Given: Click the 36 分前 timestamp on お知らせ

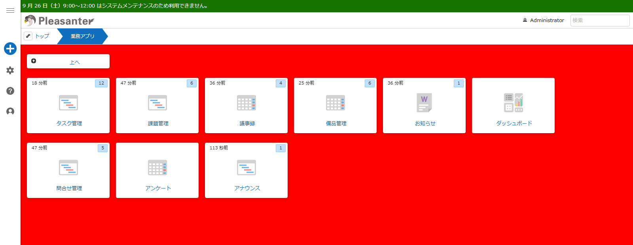Looking at the screenshot, I should pos(395,83).
